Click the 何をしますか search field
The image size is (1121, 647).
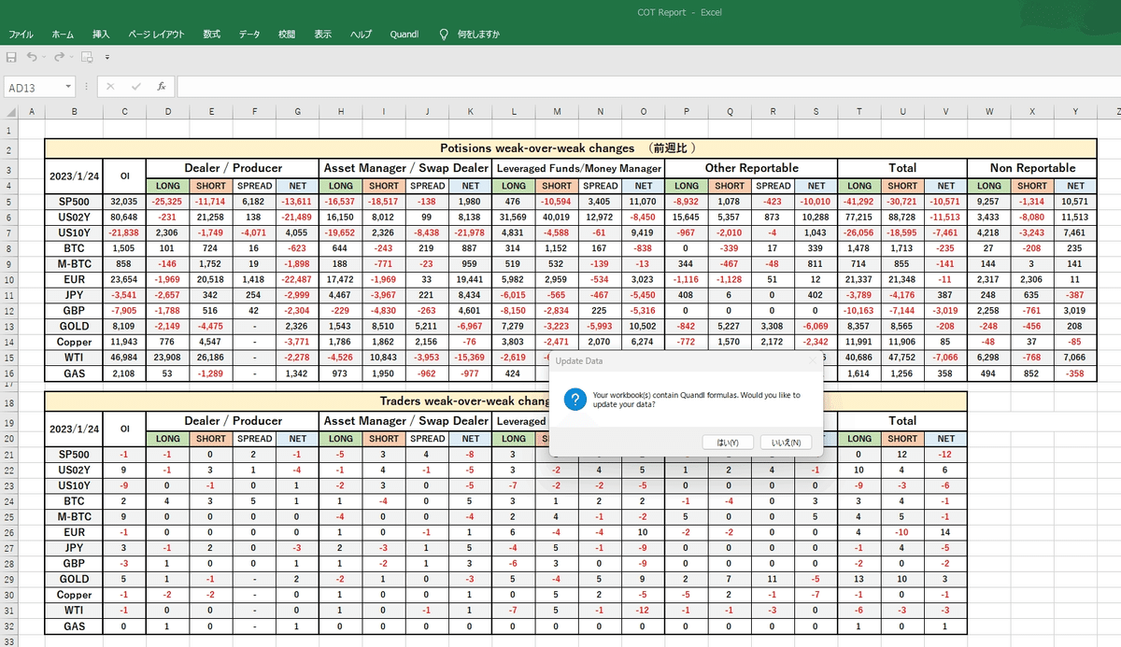pyautogui.click(x=478, y=34)
